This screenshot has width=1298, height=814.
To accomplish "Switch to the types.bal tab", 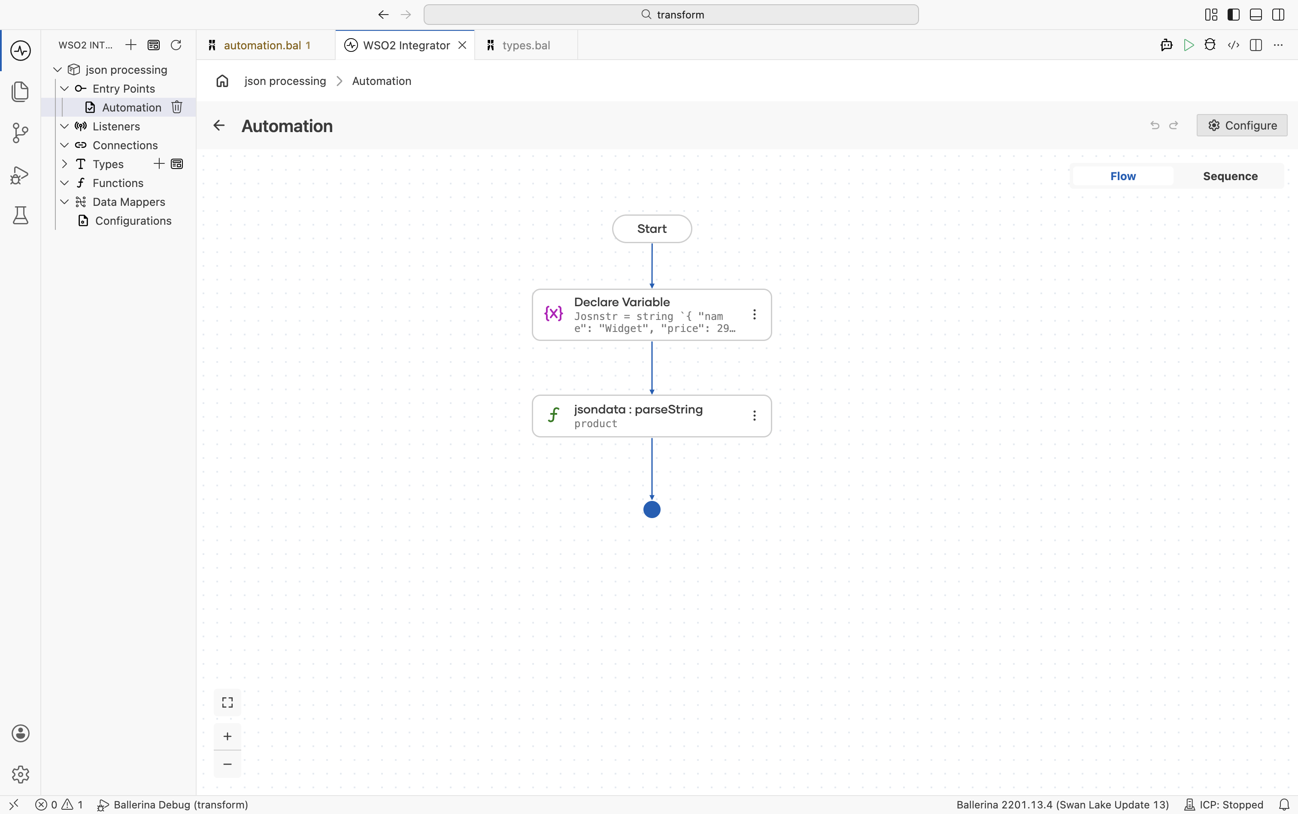I will tap(526, 45).
